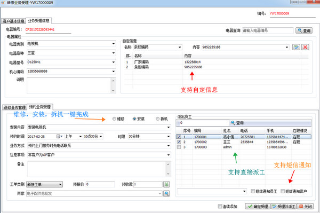Open the 电器类别 dropdown

114,44
